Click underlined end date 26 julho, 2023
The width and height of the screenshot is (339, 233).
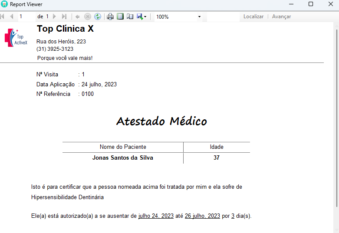click(x=202, y=216)
